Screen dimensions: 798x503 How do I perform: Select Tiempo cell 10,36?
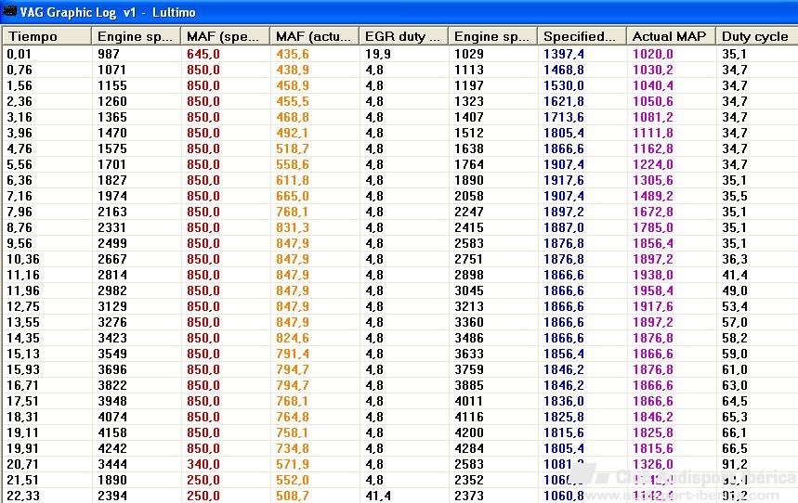[x=23, y=259]
